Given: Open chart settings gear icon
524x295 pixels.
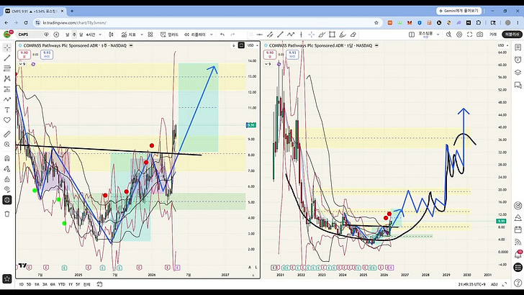Looking at the screenshot, I should point(459,35).
